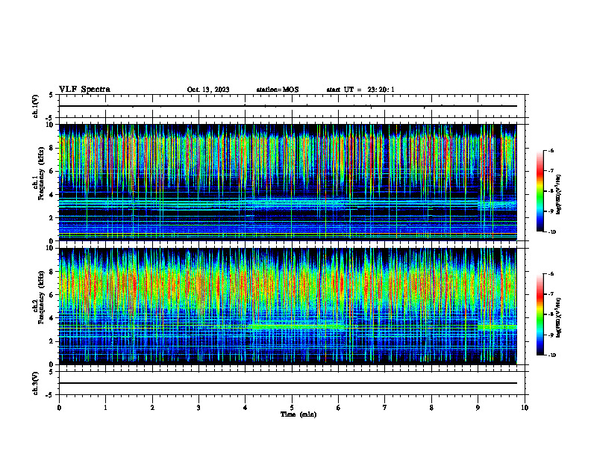Click time-axis tick label "1"
This screenshot has width=591, height=457.
[105, 408]
